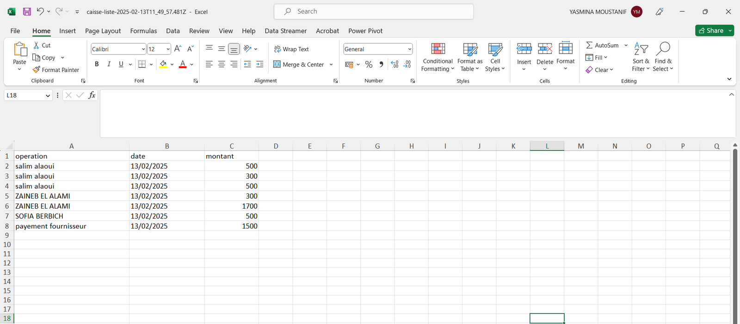The width and height of the screenshot is (740, 324).
Task: Click the Format Painter brush icon
Action: coord(37,70)
